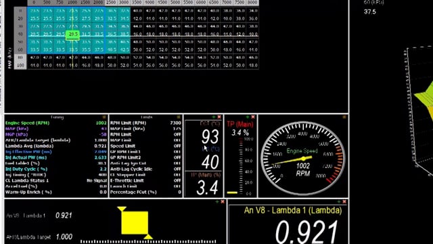Click the orange icon in the Tuning panel header
The height and width of the screenshot is (244, 433).
coord(104,117)
